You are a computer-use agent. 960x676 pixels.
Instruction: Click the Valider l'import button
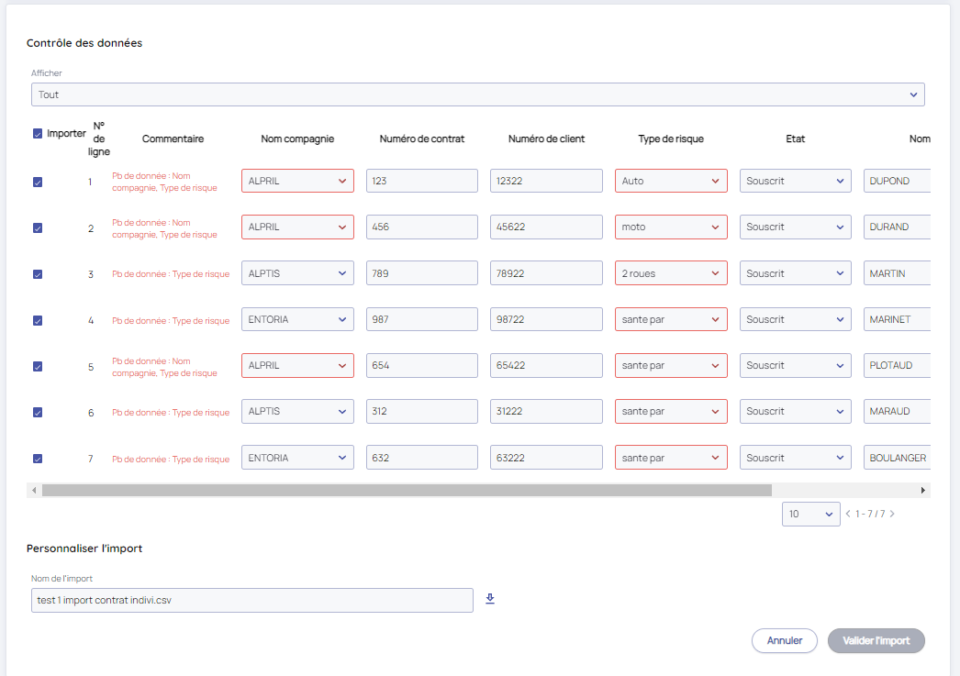[x=876, y=641]
